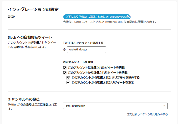
Task: Click the description starting 'このアカウントで送受信された'
Action: click(32, 45)
